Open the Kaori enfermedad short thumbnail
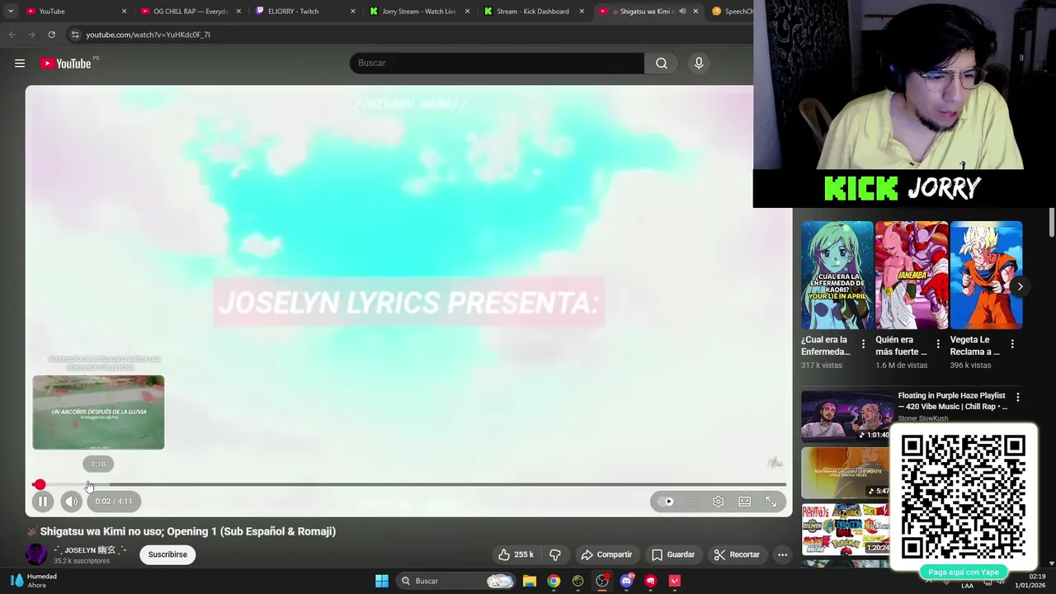The height and width of the screenshot is (594, 1056). tap(837, 275)
